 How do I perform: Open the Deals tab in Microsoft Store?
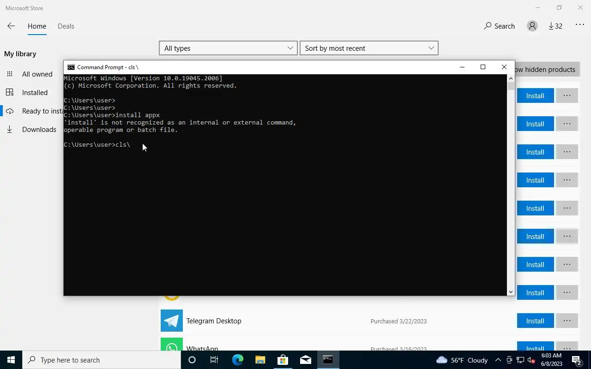point(66,26)
